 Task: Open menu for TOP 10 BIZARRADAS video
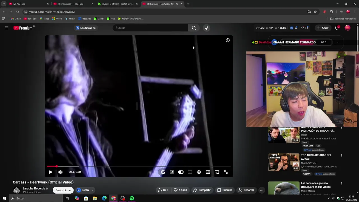pyautogui.click(x=342, y=156)
